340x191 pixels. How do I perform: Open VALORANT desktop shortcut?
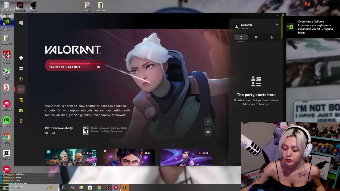(x=20, y=7)
